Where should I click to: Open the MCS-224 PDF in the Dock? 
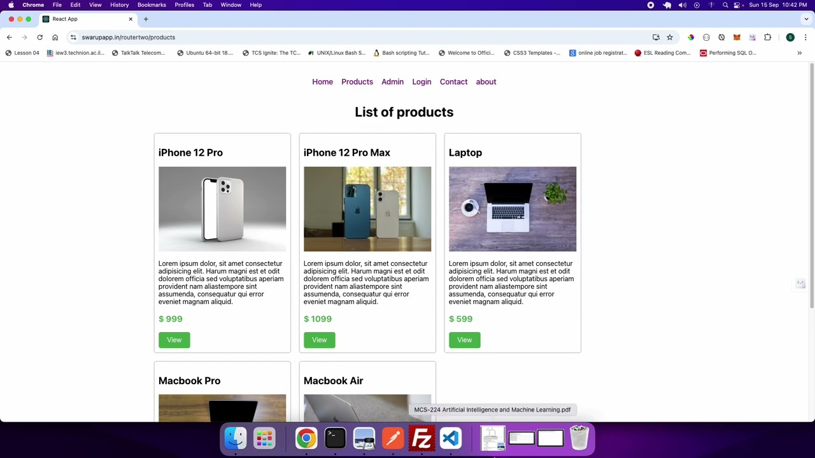492,438
